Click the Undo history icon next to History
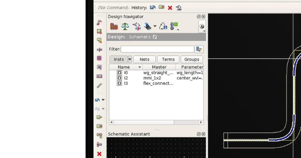301x158 pixels. point(153,8)
